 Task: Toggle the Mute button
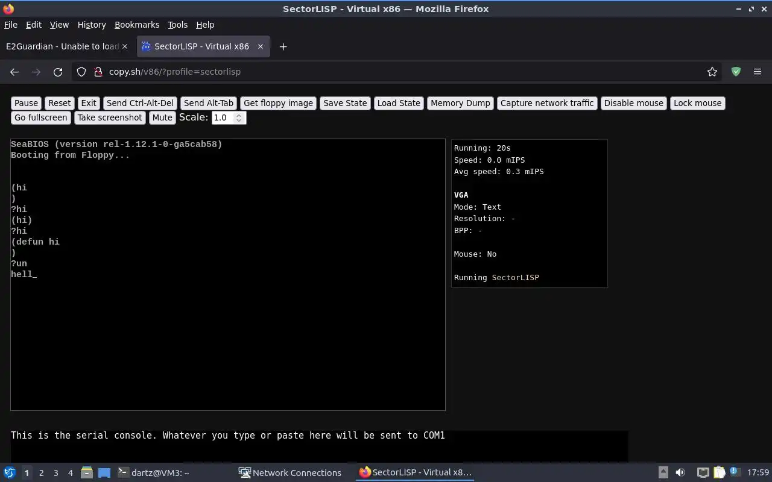(162, 117)
